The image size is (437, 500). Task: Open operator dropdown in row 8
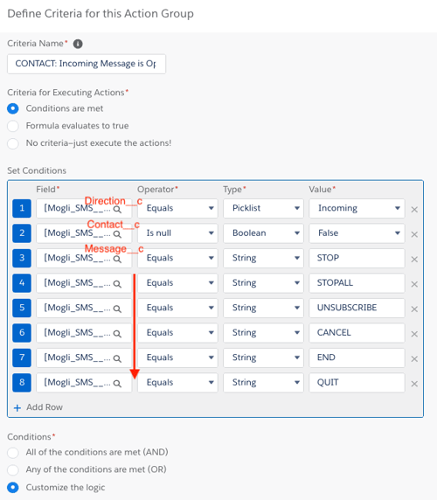click(177, 382)
